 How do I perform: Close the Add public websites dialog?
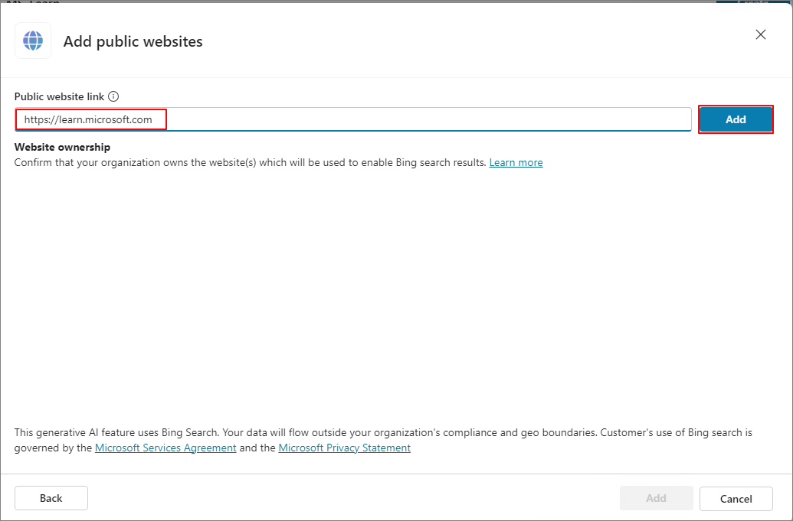761,34
